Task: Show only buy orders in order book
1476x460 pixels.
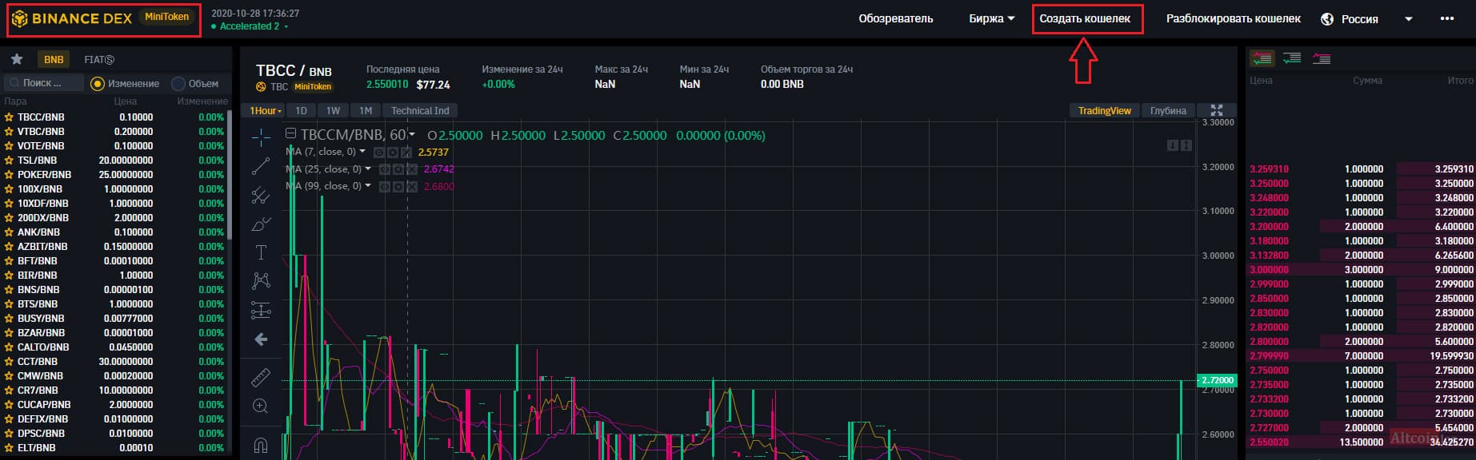Action: [x=1291, y=58]
